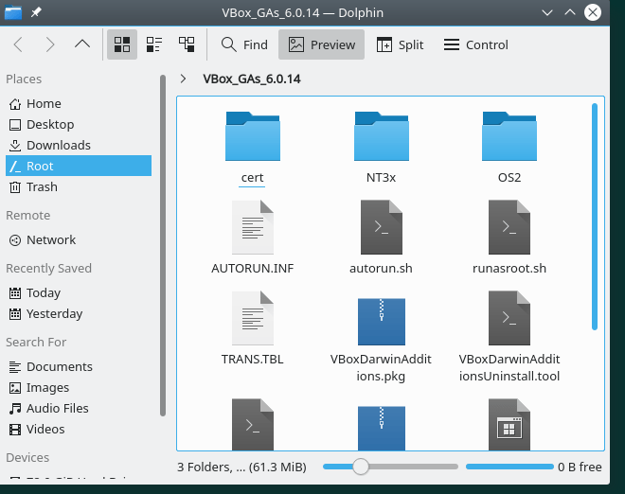
Task: Search for Videos
Action: [x=79, y=429]
